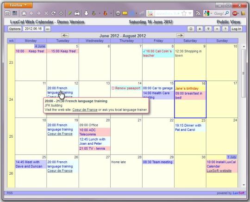Open the Jane's birthday event
This screenshot has width=250, height=202.
pyautogui.click(x=190, y=88)
